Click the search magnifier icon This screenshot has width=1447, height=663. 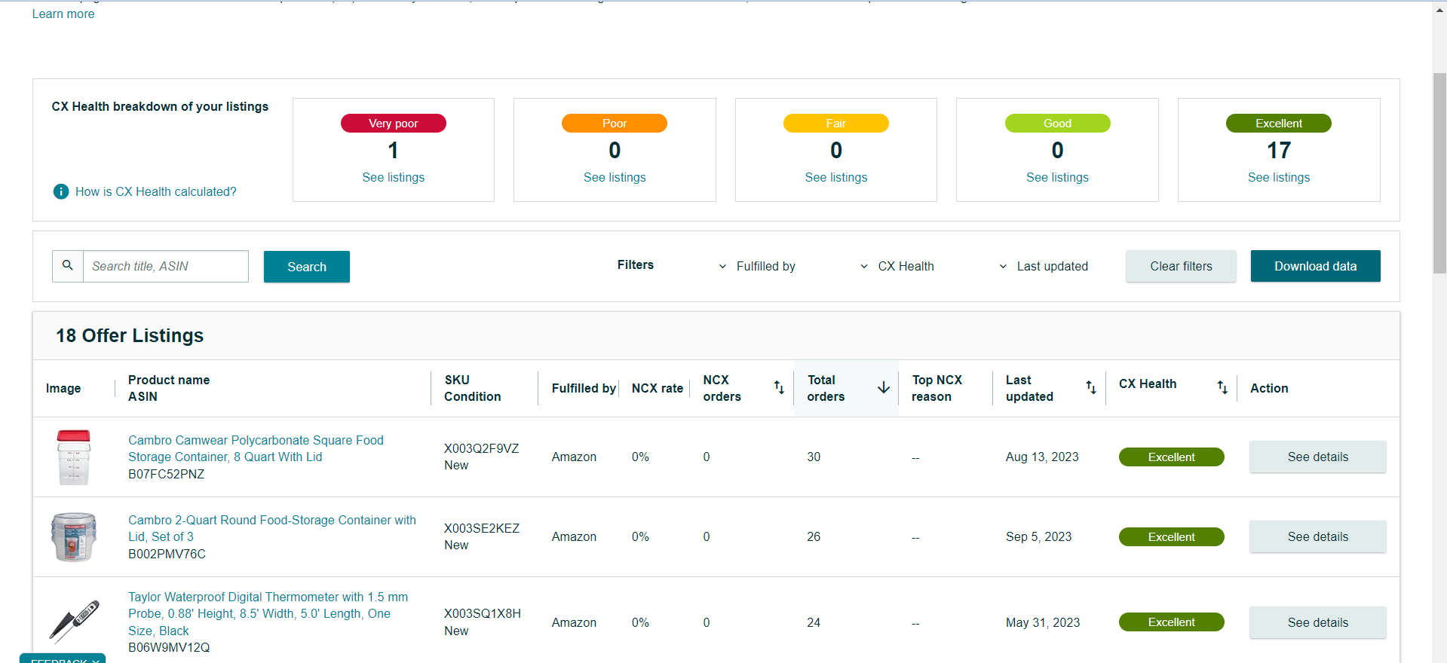pos(68,266)
